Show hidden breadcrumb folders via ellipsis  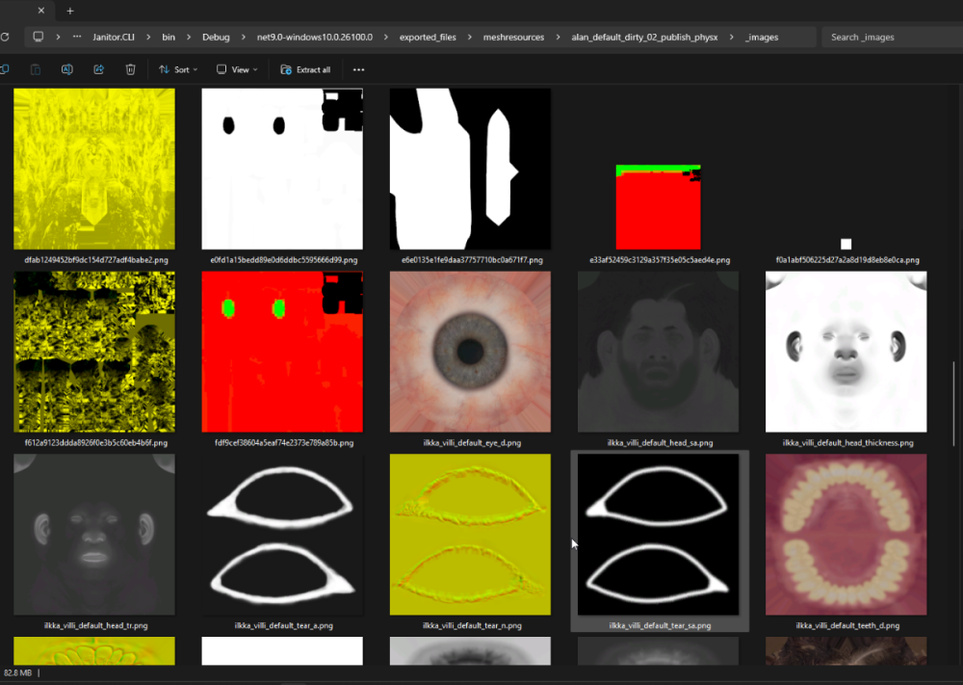click(x=79, y=38)
